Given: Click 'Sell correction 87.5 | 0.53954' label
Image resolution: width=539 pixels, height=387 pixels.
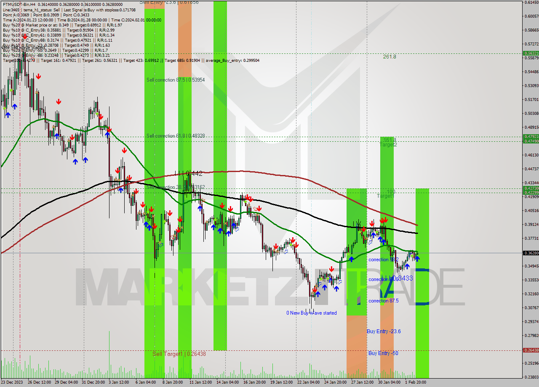Looking at the screenshot, I should pos(176,80).
